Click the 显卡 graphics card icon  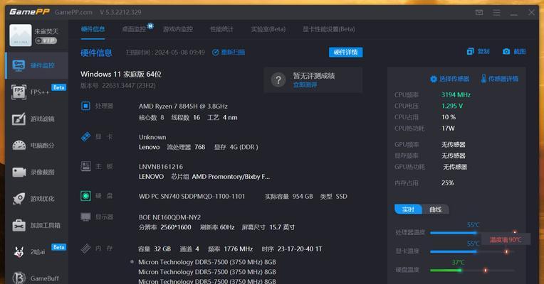coord(85,136)
